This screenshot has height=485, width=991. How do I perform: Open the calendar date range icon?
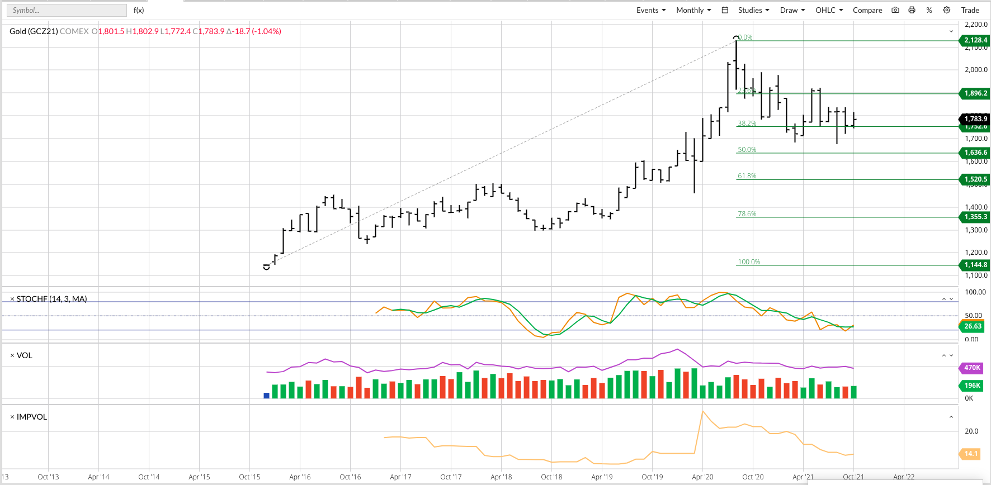pyautogui.click(x=725, y=10)
